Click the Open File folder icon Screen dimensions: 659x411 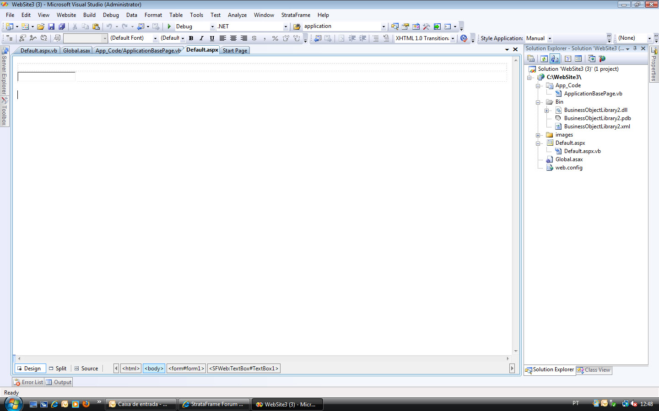coord(41,26)
